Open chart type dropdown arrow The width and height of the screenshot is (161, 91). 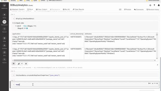[22, 63]
